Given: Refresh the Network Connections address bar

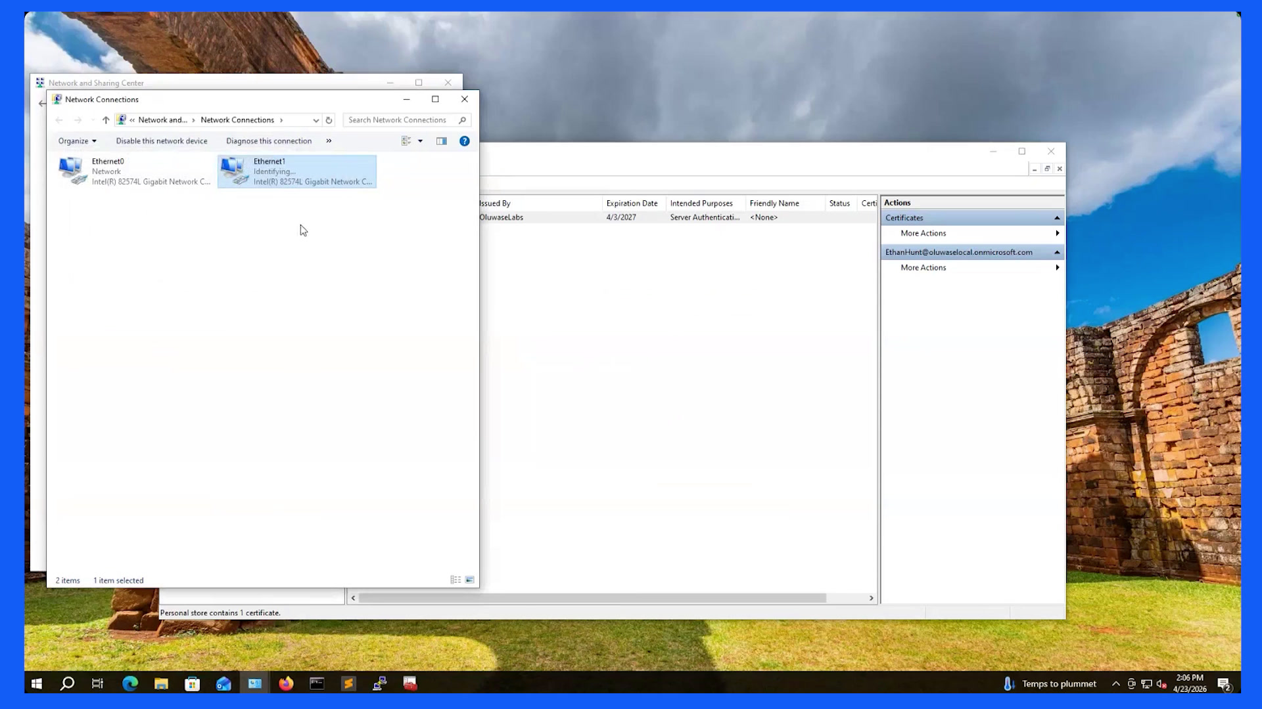Looking at the screenshot, I should click(x=329, y=120).
